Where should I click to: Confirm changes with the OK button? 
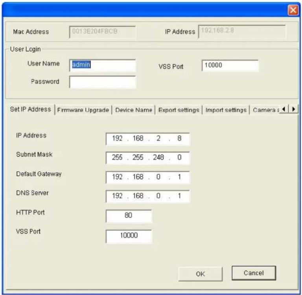point(200,274)
